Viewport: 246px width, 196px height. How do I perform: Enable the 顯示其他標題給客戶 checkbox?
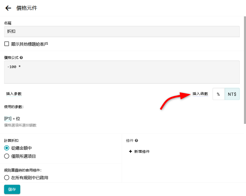[7, 44]
